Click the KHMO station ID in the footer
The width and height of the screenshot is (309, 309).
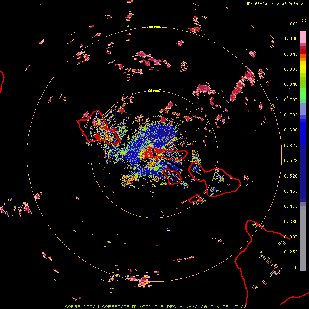191,307
